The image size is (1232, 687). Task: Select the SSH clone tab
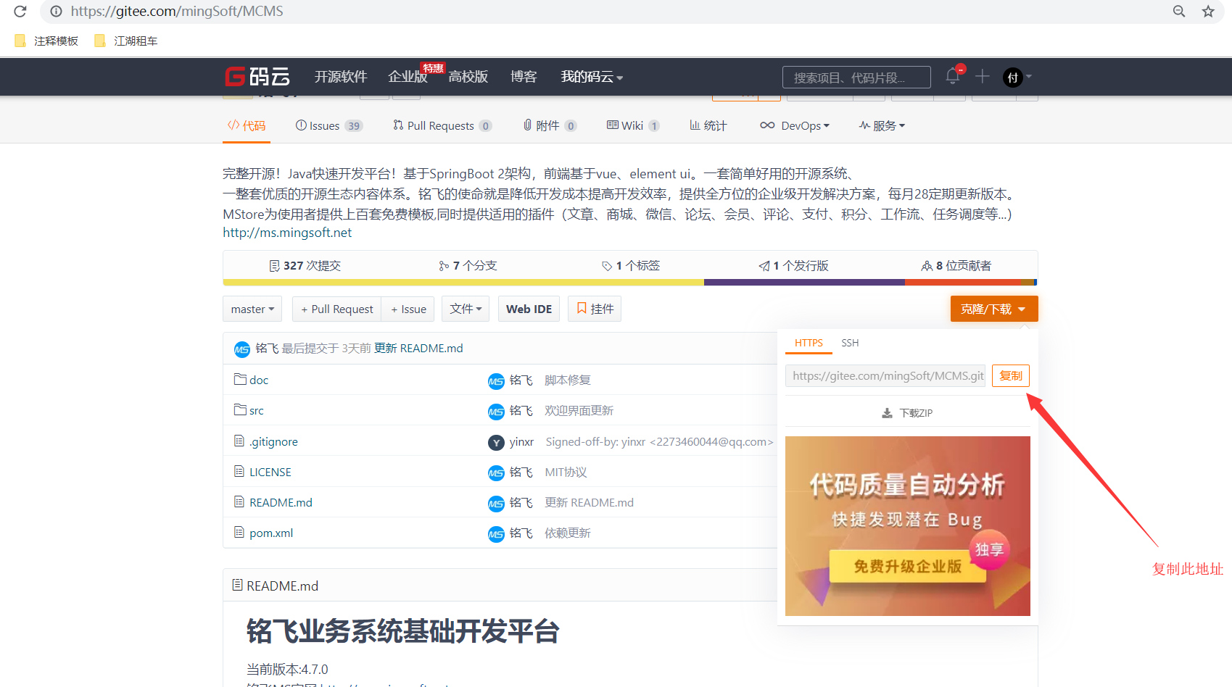(850, 343)
